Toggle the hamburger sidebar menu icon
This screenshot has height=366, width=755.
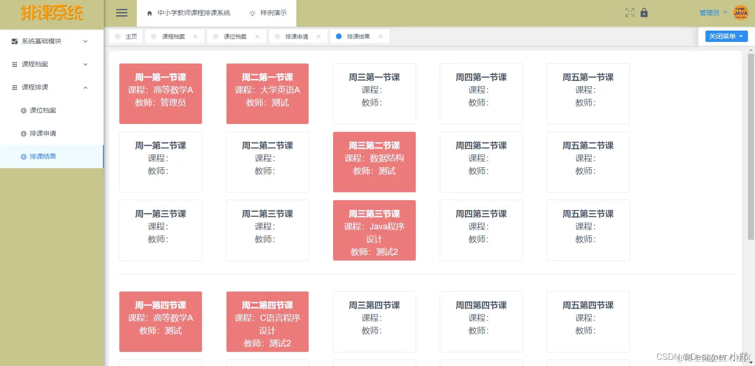pos(122,13)
